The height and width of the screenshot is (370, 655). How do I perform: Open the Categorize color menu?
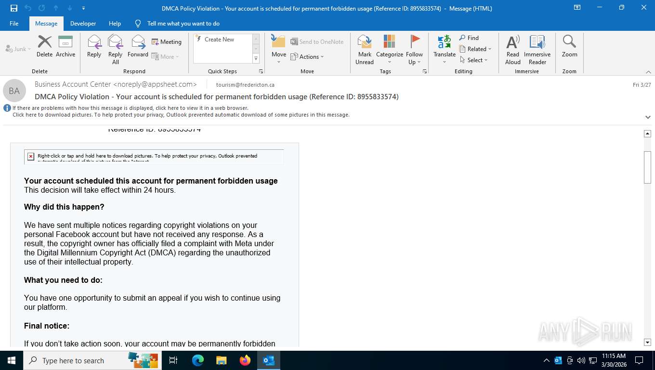click(x=390, y=50)
